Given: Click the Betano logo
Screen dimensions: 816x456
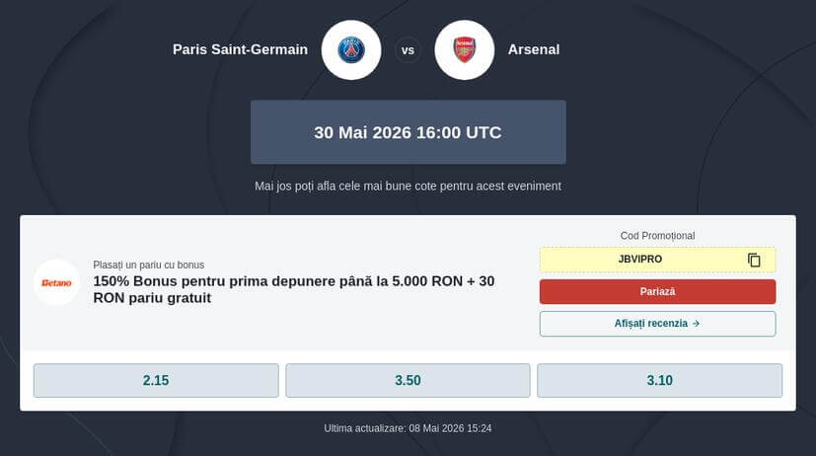Looking at the screenshot, I should coord(56,282).
